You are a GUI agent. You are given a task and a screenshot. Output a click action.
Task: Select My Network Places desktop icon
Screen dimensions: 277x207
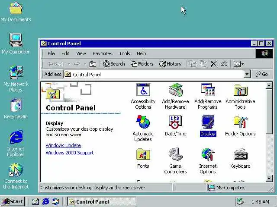click(x=16, y=79)
